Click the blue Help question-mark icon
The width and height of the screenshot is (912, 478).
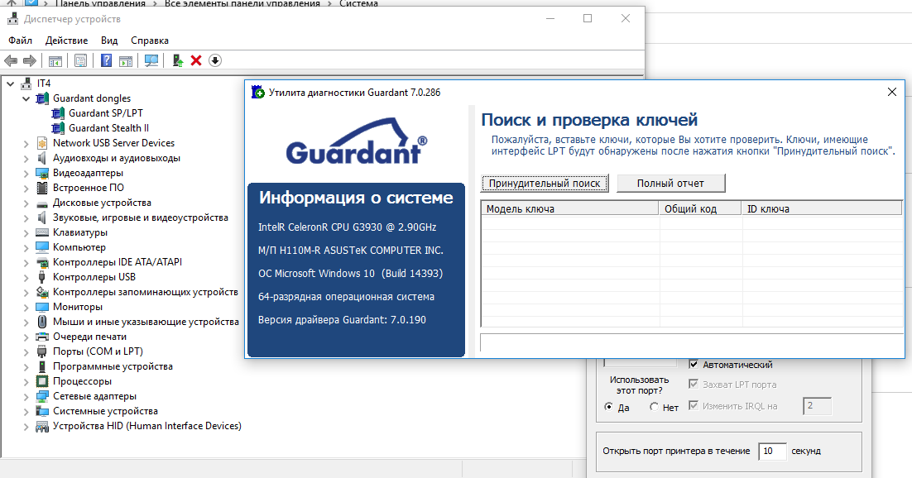tap(107, 60)
